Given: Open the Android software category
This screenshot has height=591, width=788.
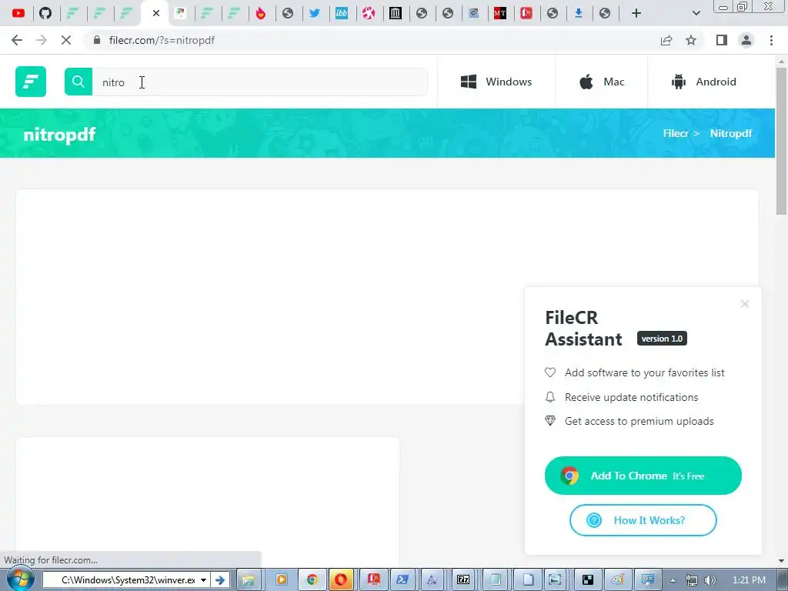Looking at the screenshot, I should click(x=703, y=82).
